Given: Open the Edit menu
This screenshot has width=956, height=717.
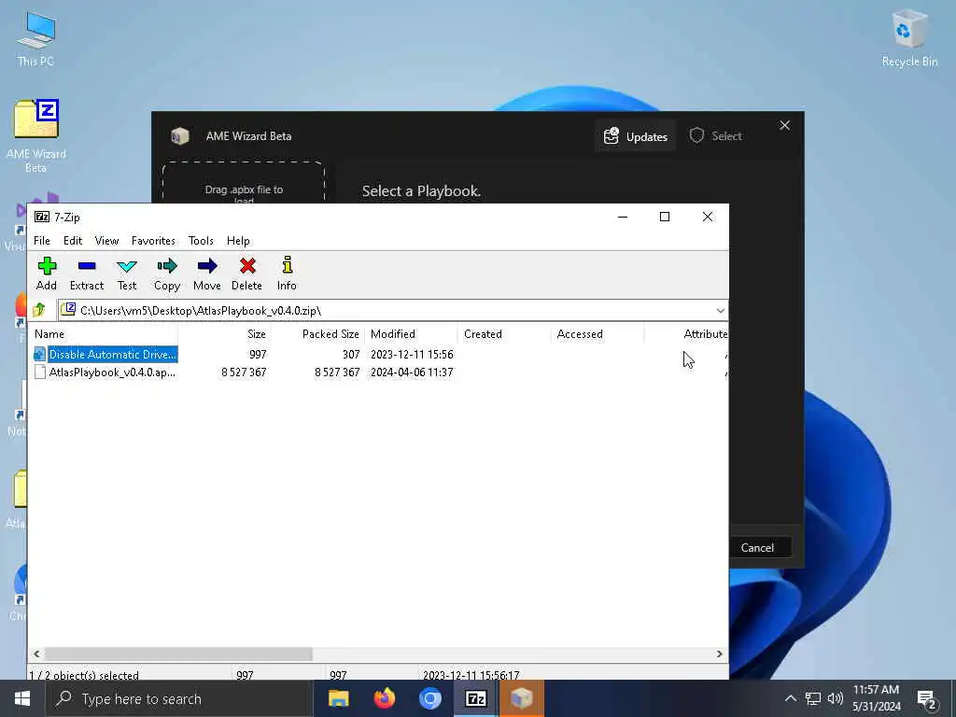Looking at the screenshot, I should tap(73, 241).
